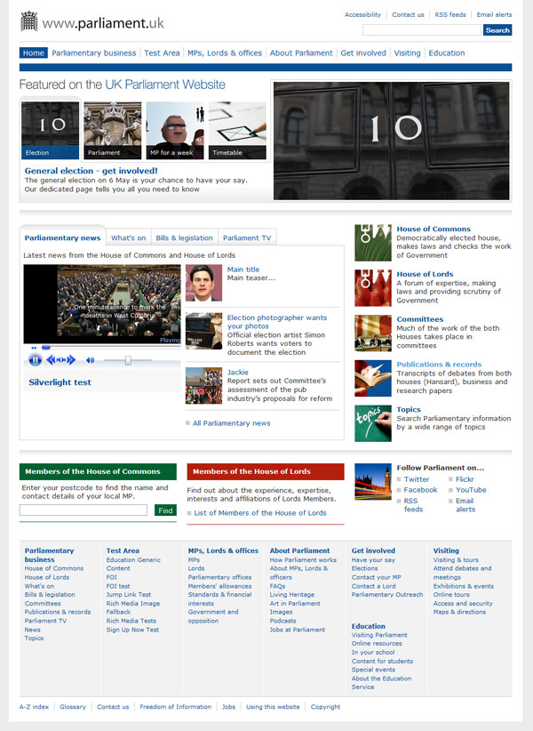Select the MP for a week thumbnail
This screenshot has height=731, width=533.
pyautogui.click(x=175, y=131)
